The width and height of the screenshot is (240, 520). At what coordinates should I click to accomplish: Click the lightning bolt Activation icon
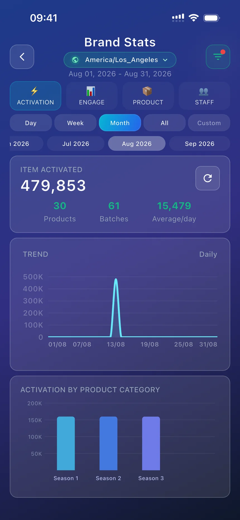[x=35, y=91]
